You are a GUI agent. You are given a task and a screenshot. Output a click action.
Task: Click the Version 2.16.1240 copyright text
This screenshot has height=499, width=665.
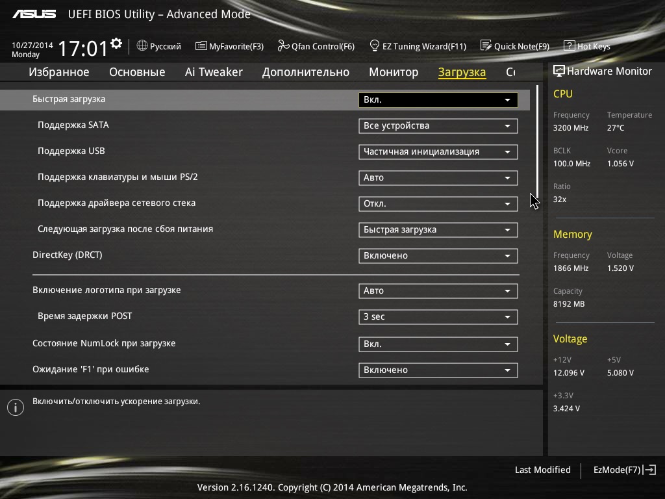[332, 487]
